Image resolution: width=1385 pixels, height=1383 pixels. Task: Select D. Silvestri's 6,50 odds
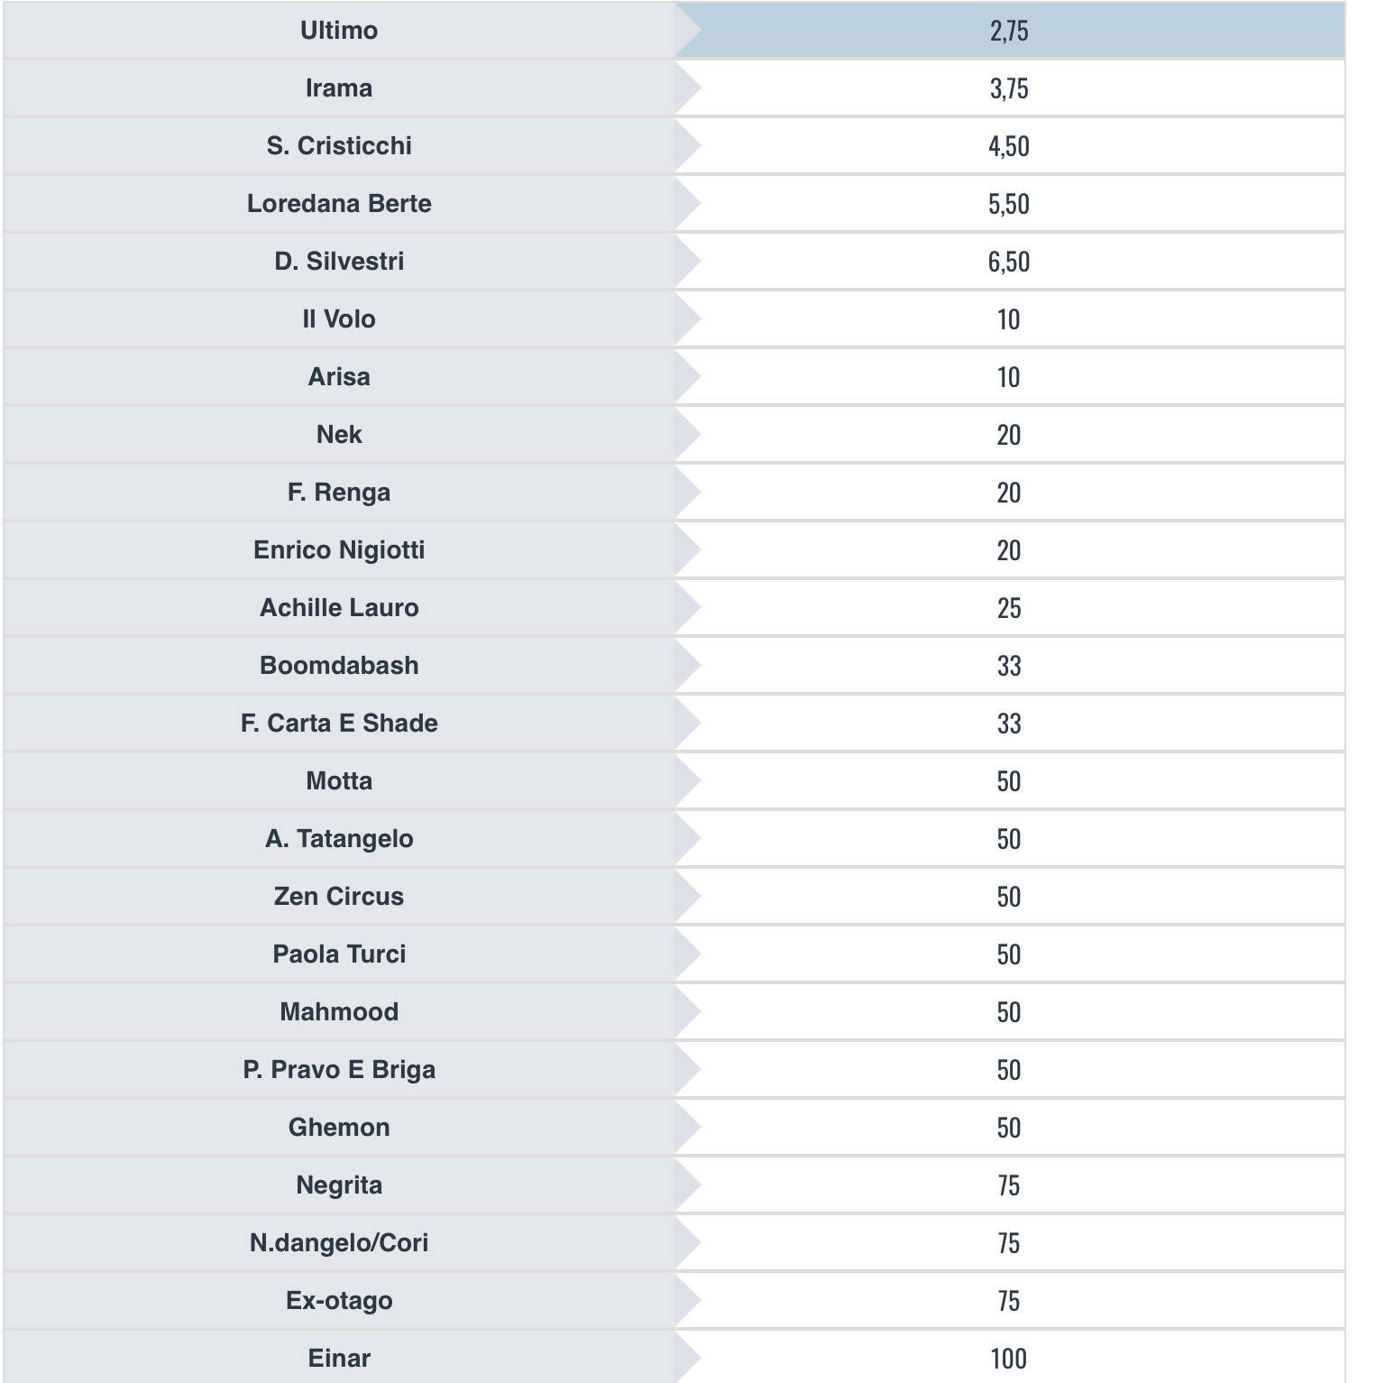coord(1009,262)
